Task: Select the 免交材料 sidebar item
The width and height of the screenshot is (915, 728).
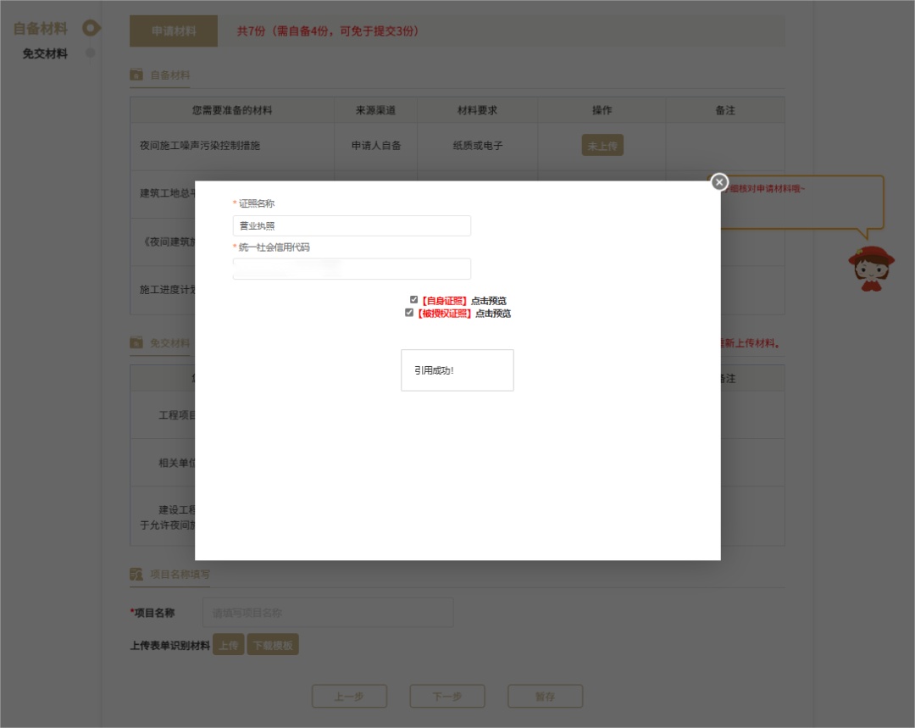Action: (45, 53)
